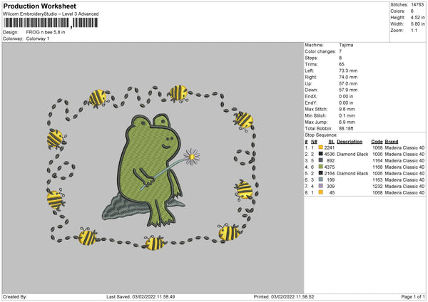428x302 pixels.
Task: Select the dark gray swatch beside 892
Action: (x=320, y=160)
